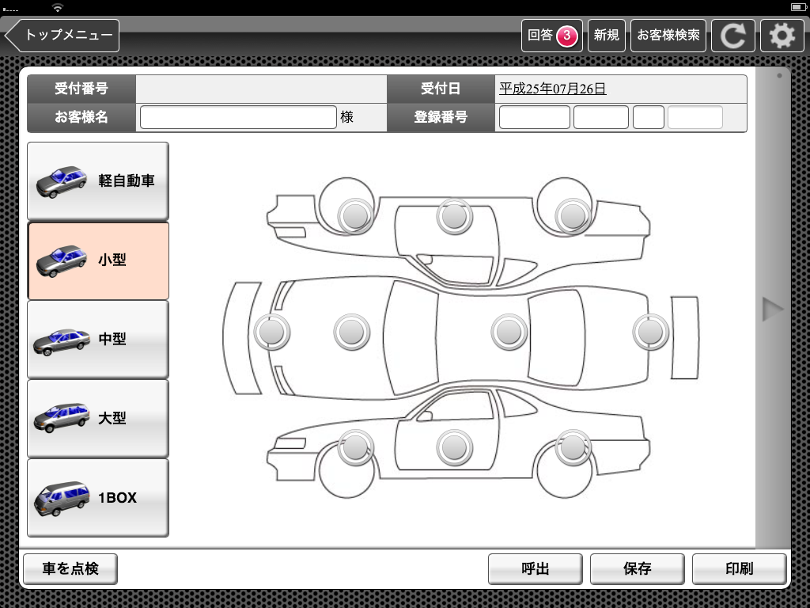Open the 受付日 date picker link
Screen dimensions: 810x608
click(552, 89)
